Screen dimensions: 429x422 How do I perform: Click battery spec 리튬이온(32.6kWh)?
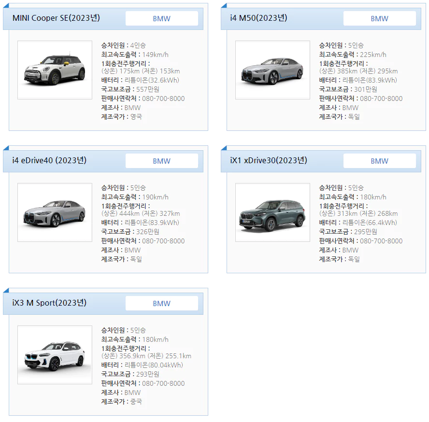click(152, 80)
